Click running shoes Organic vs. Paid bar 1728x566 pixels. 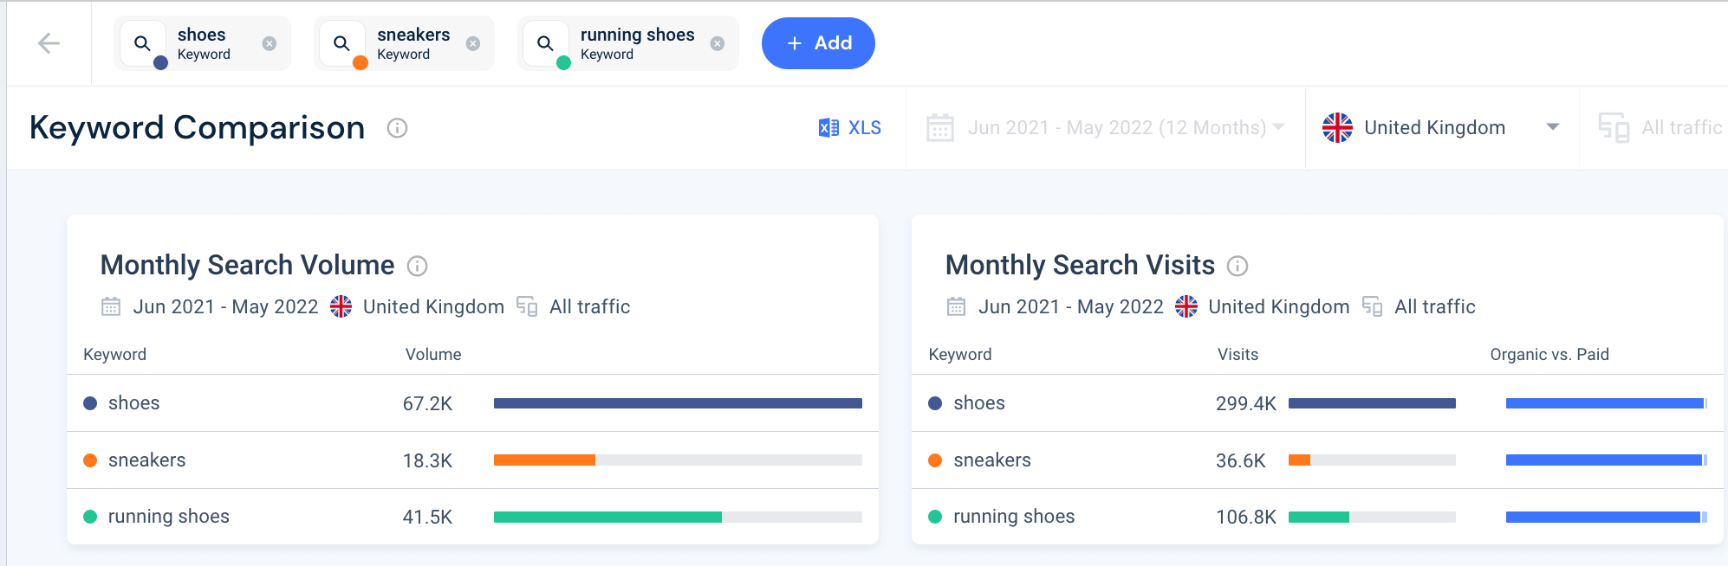point(1607,517)
